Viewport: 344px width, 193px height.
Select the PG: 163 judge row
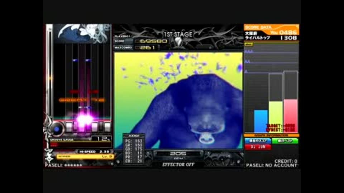click(x=134, y=141)
